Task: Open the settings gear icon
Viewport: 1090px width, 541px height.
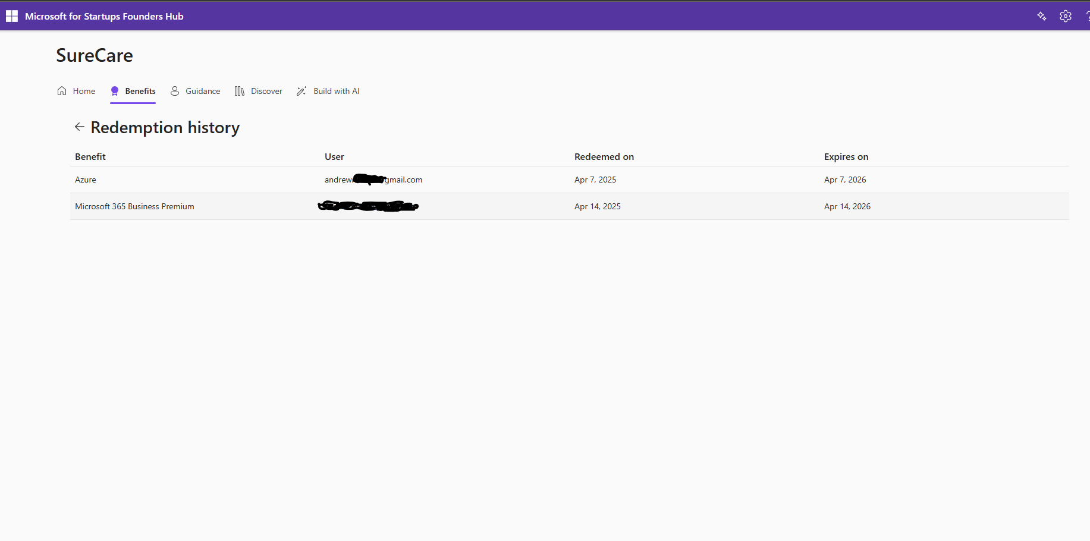Action: pos(1066,16)
